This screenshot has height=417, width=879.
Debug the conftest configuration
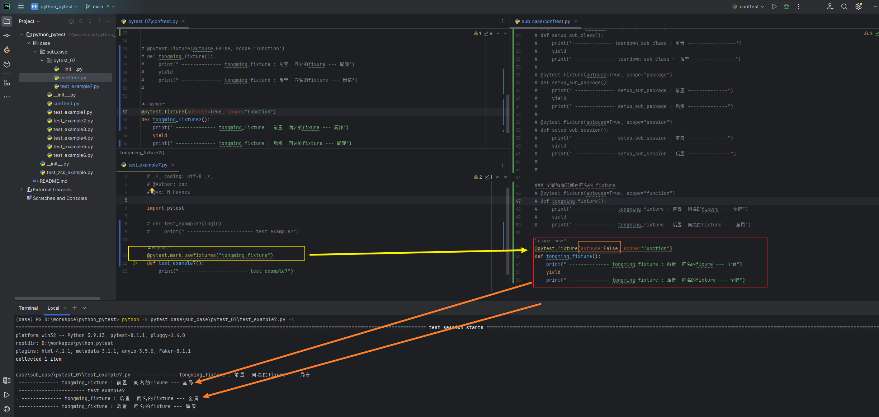click(x=786, y=6)
